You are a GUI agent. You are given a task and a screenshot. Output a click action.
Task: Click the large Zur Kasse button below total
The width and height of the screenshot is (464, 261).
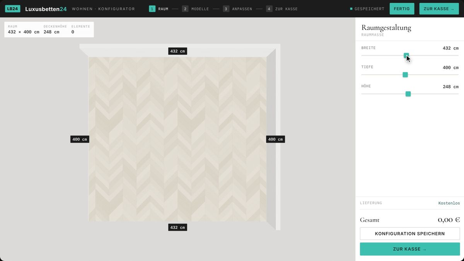click(x=410, y=249)
